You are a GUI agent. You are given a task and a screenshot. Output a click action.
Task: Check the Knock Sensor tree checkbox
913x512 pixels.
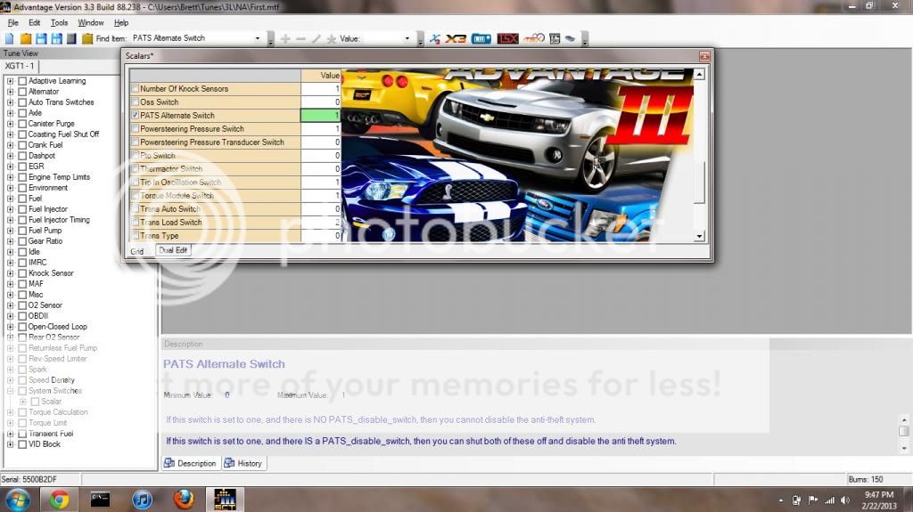(22, 273)
